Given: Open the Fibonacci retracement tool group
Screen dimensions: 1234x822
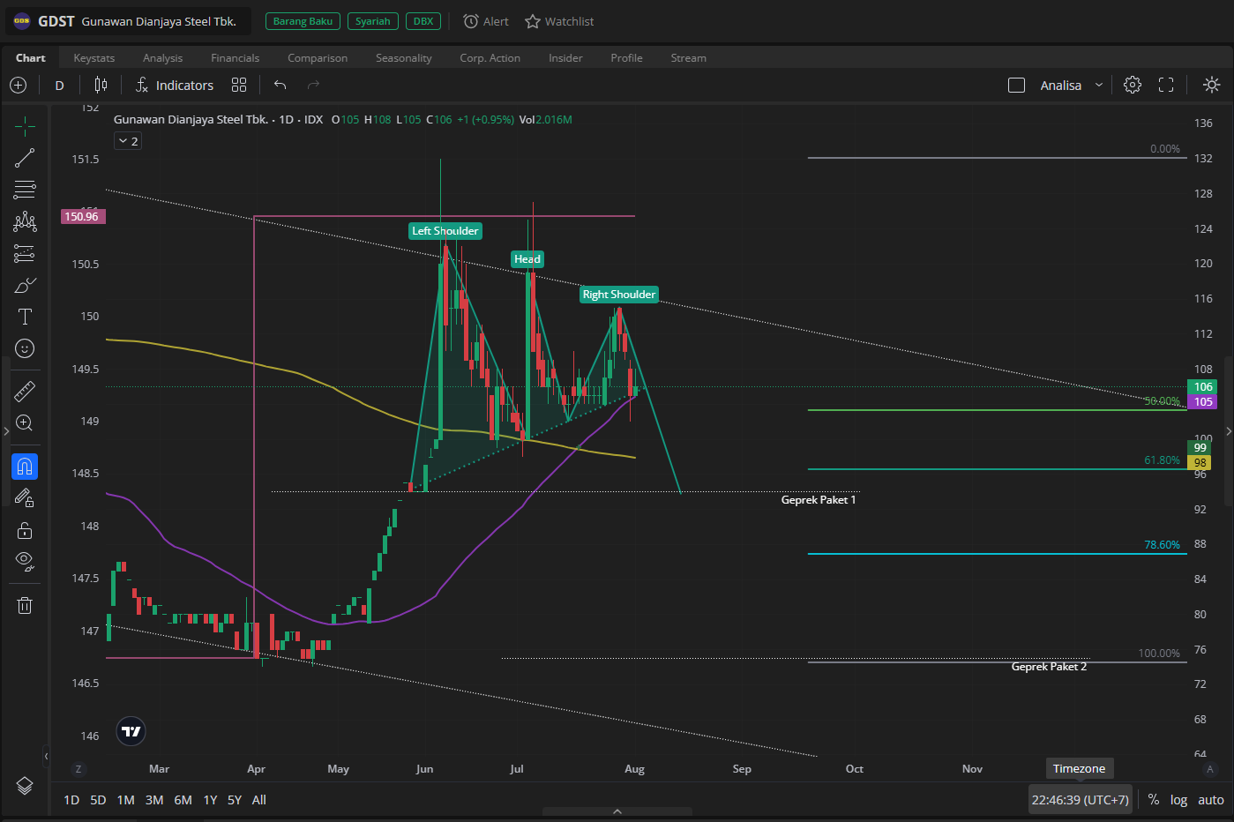Looking at the screenshot, I should [25, 190].
